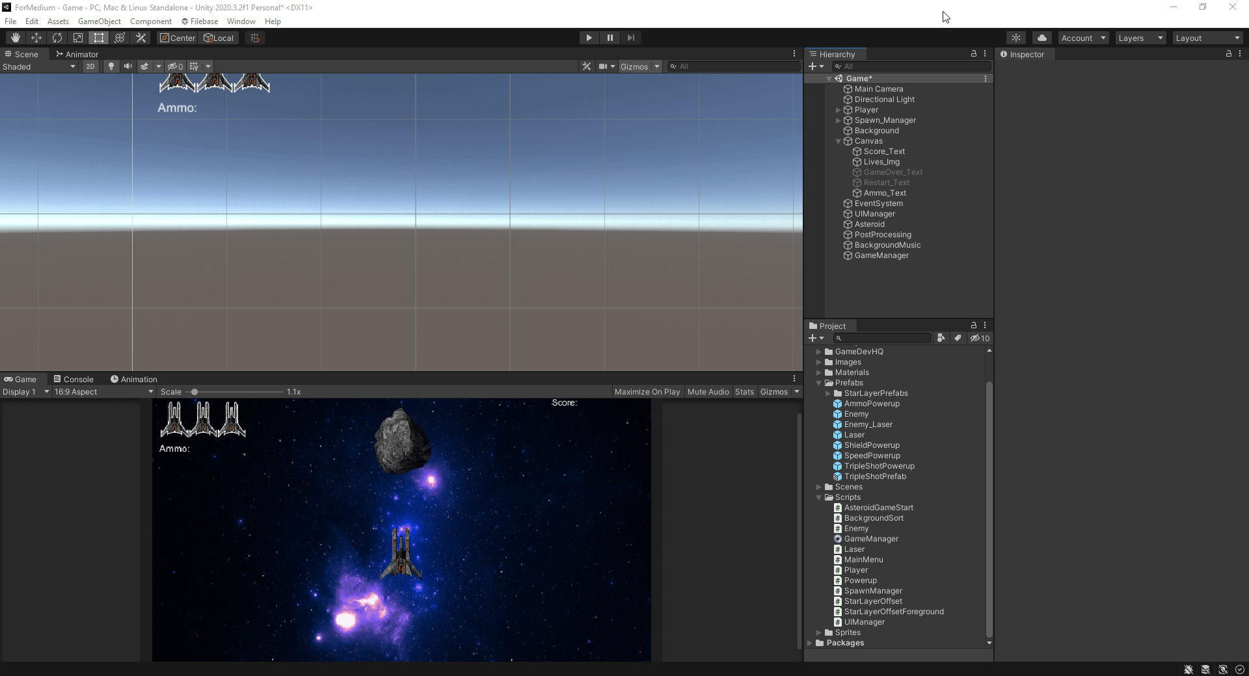1249x676 pixels.
Task: Toggle scene audio speaker icon
Action: click(x=128, y=66)
